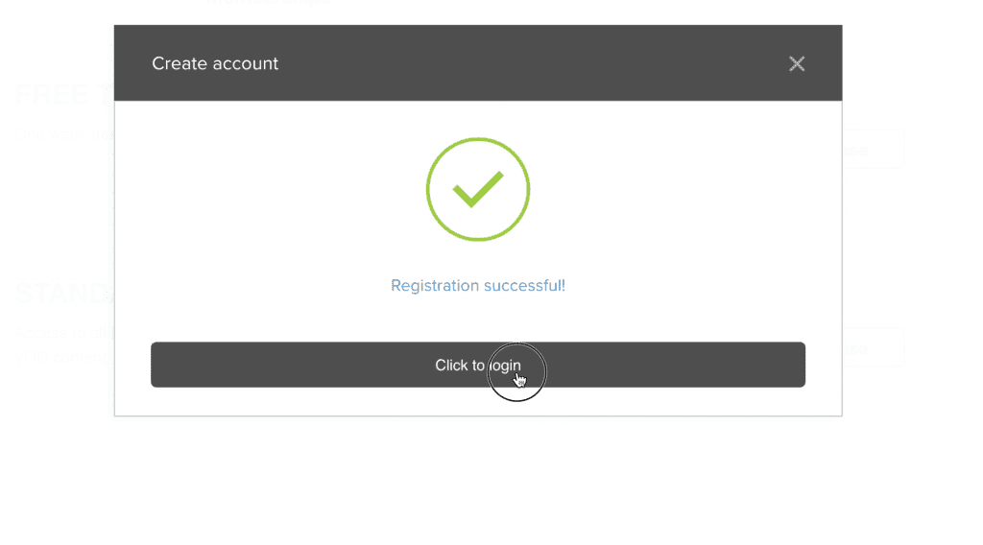Select the Click to login button

478,365
